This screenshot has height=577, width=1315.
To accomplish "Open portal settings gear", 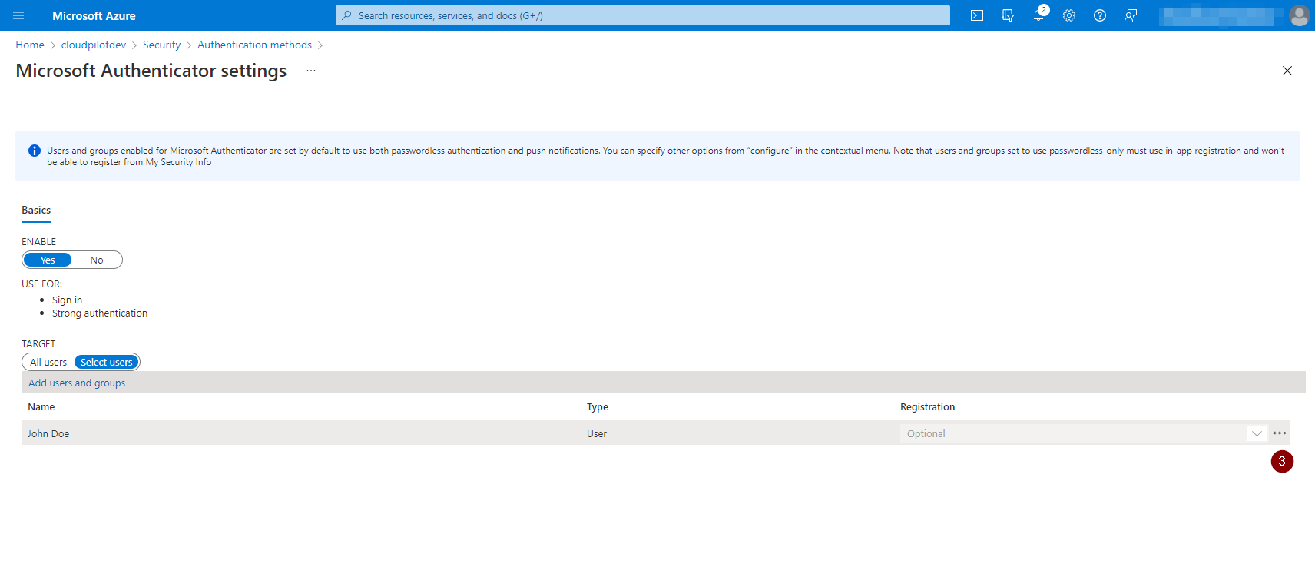I will click(1069, 15).
